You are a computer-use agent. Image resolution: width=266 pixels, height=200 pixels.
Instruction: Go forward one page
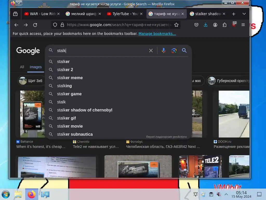[x=26, y=25]
